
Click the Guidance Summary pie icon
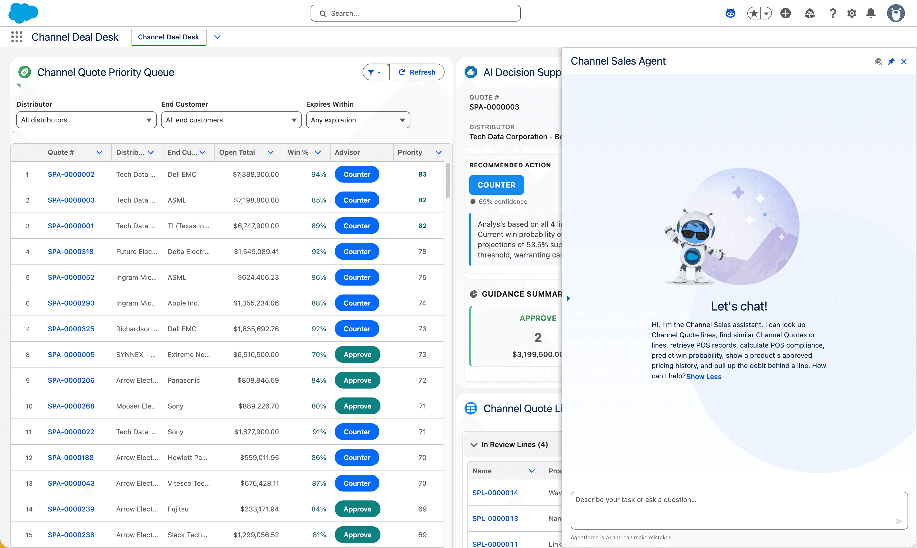coord(473,294)
